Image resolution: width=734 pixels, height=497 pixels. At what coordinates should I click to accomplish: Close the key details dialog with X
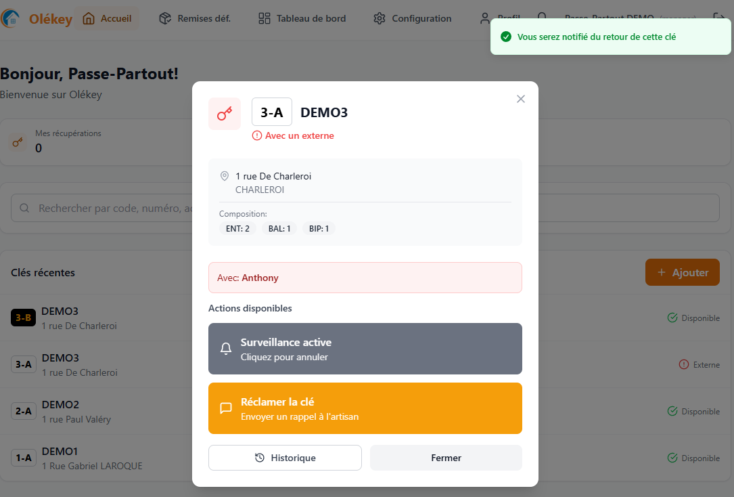521,99
